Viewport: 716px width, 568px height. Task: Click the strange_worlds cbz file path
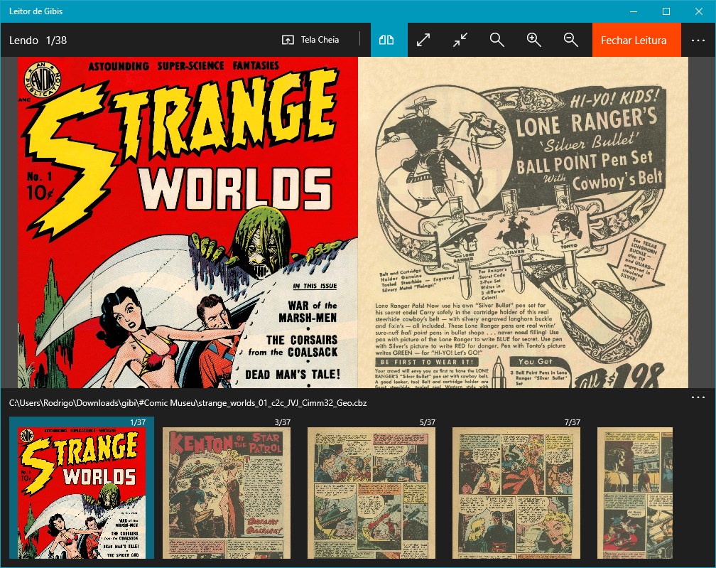tap(188, 403)
